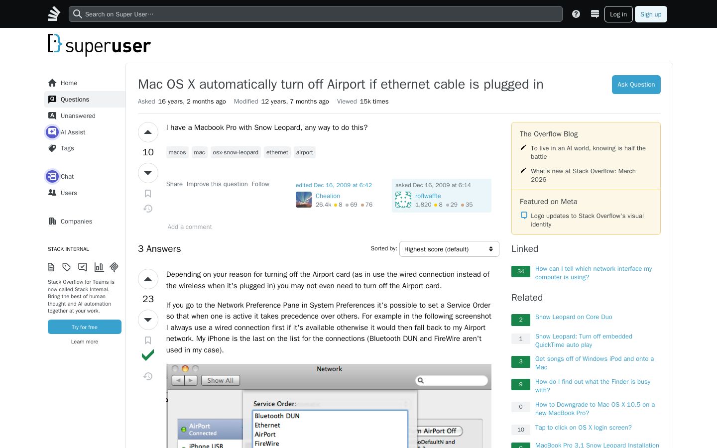Viewport: 717px width, 448px height.
Task: Downvote the question with score 10
Action: [x=148, y=173]
